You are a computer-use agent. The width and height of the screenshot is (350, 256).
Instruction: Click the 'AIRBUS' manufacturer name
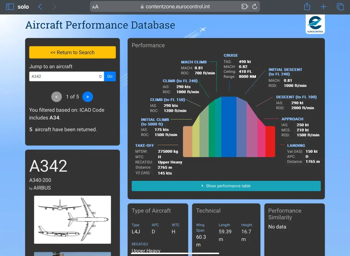(x=42, y=188)
